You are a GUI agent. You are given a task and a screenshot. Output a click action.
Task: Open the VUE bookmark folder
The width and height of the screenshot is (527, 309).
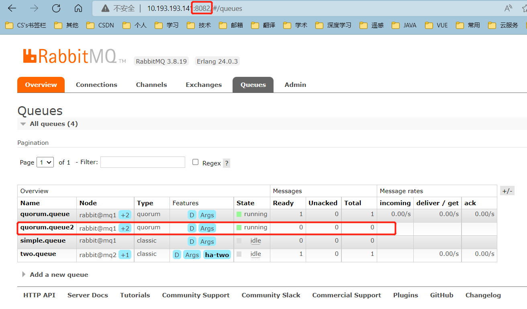click(436, 25)
